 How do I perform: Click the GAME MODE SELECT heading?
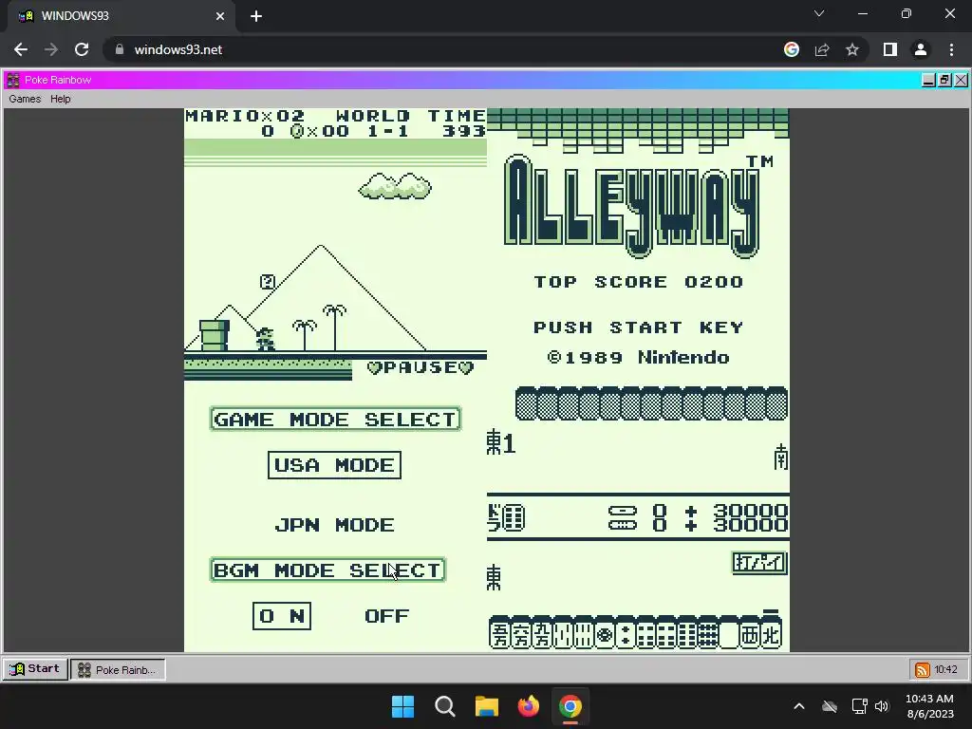[335, 419]
